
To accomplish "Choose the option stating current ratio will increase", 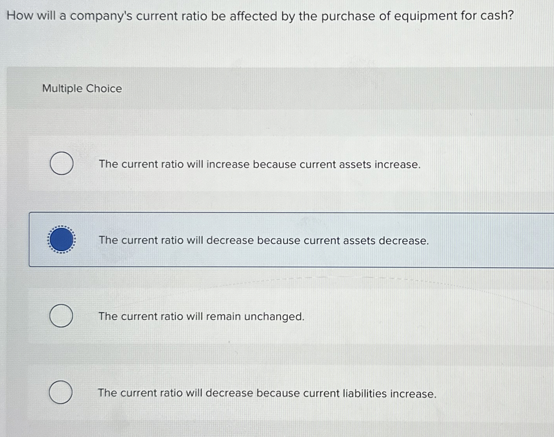I will pyautogui.click(x=259, y=164).
